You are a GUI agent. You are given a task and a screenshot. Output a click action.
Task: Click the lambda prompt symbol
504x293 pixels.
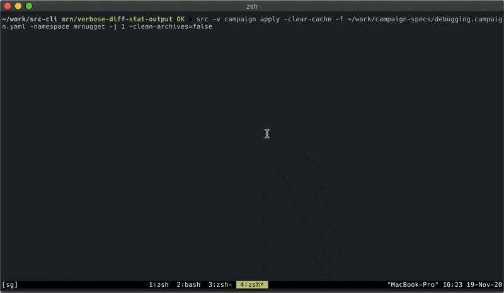tap(190, 19)
